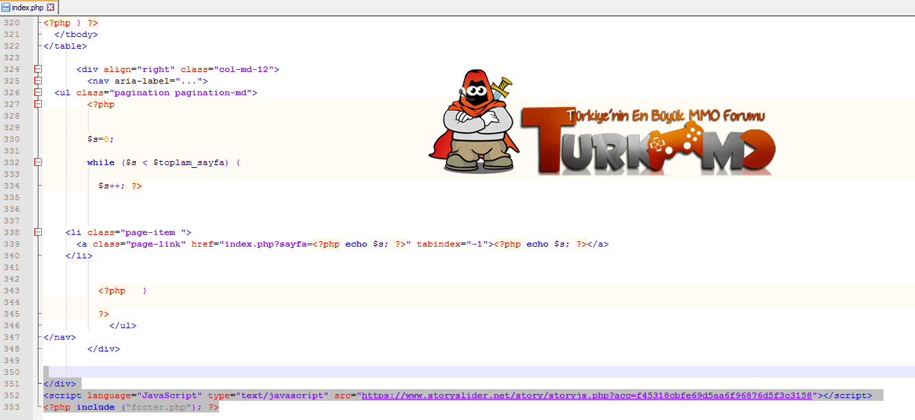Place cursor on empty highlighted line 350
The image size is (915, 420).
[478, 372]
